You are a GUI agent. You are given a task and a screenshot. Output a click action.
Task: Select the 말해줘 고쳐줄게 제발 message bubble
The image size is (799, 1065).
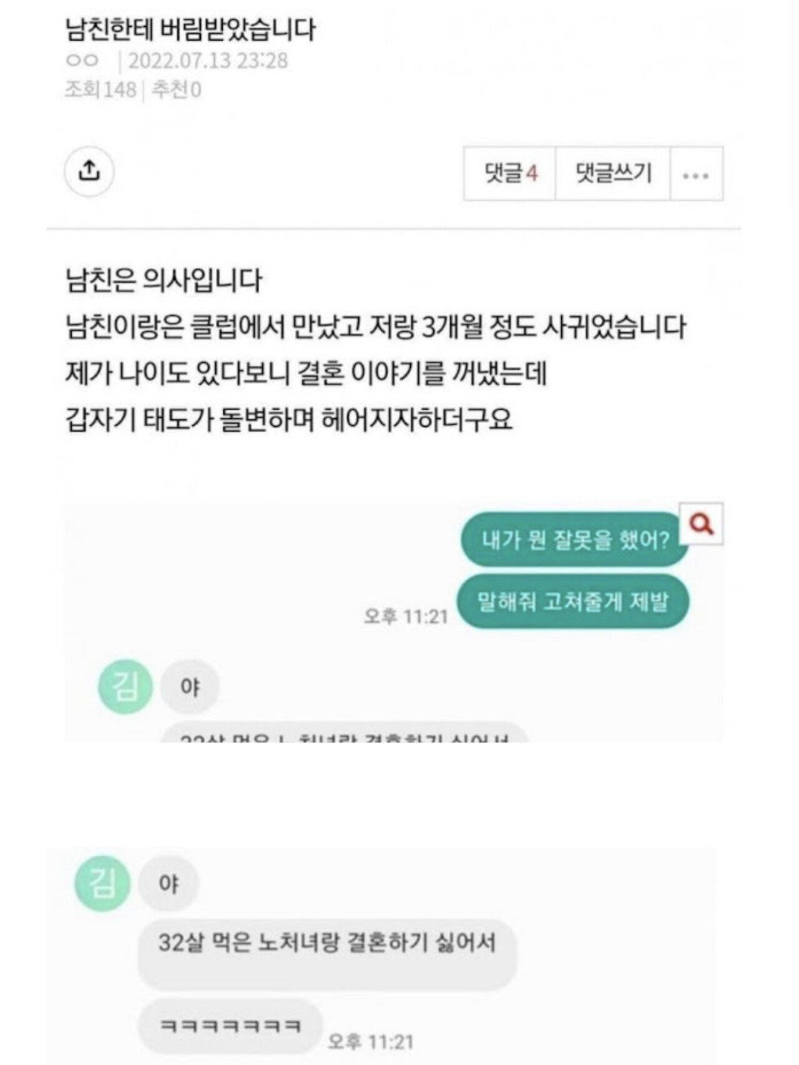pos(573,602)
